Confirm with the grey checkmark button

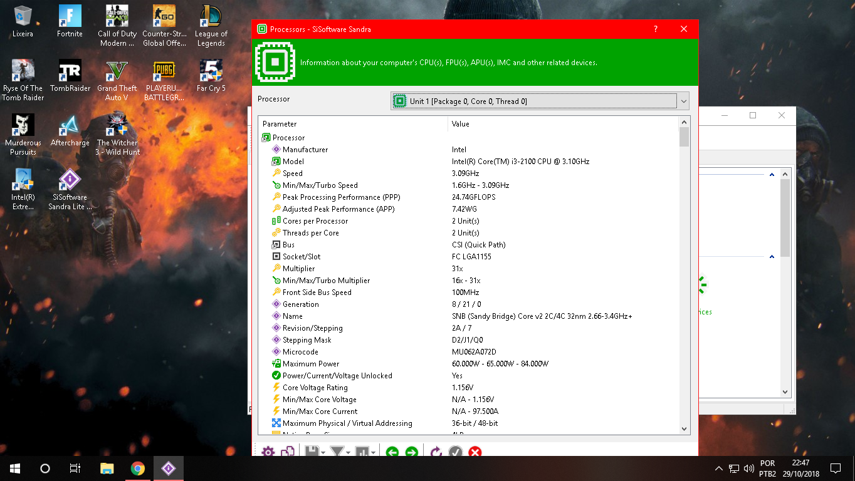456,452
